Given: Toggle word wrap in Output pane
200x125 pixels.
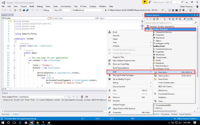Looking at the screenshot, I should (x=86, y=97).
